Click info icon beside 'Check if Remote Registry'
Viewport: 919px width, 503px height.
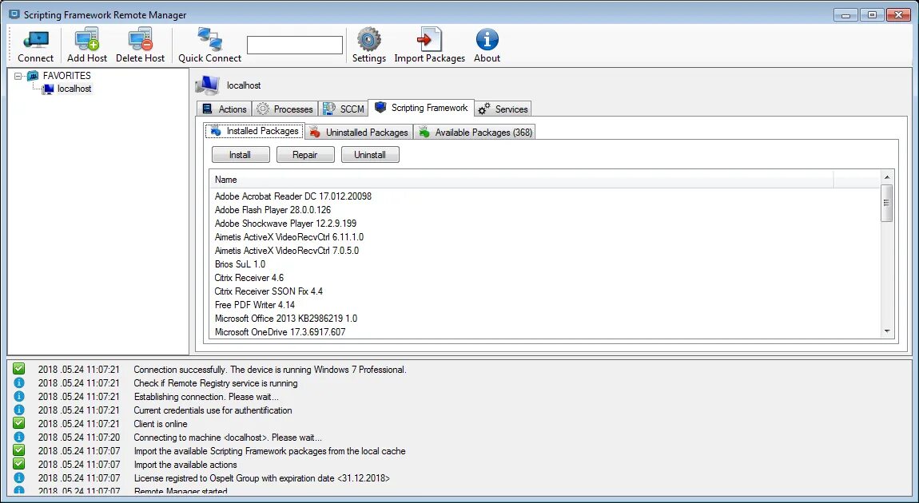click(x=18, y=383)
